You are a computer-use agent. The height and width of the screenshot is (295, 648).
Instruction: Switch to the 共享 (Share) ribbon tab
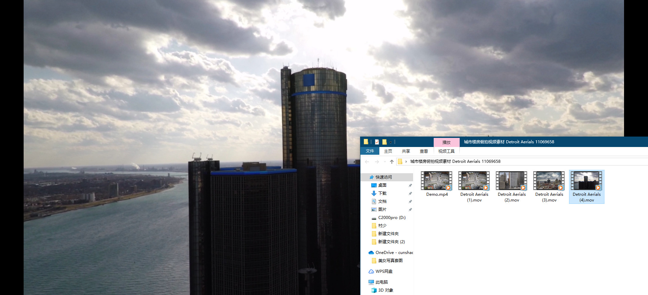tap(406, 151)
